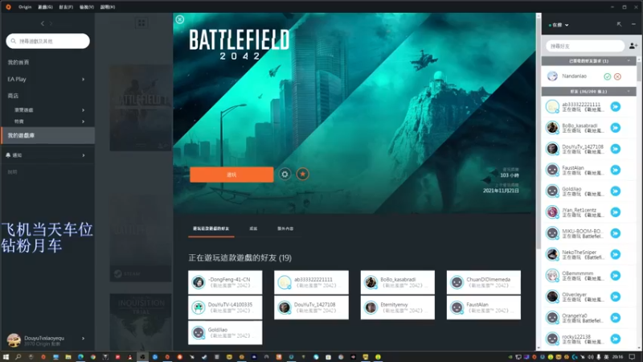Viewport: 643px width, 362px height.
Task: Click the friends list vertical scrollbar
Action: (x=639, y=70)
